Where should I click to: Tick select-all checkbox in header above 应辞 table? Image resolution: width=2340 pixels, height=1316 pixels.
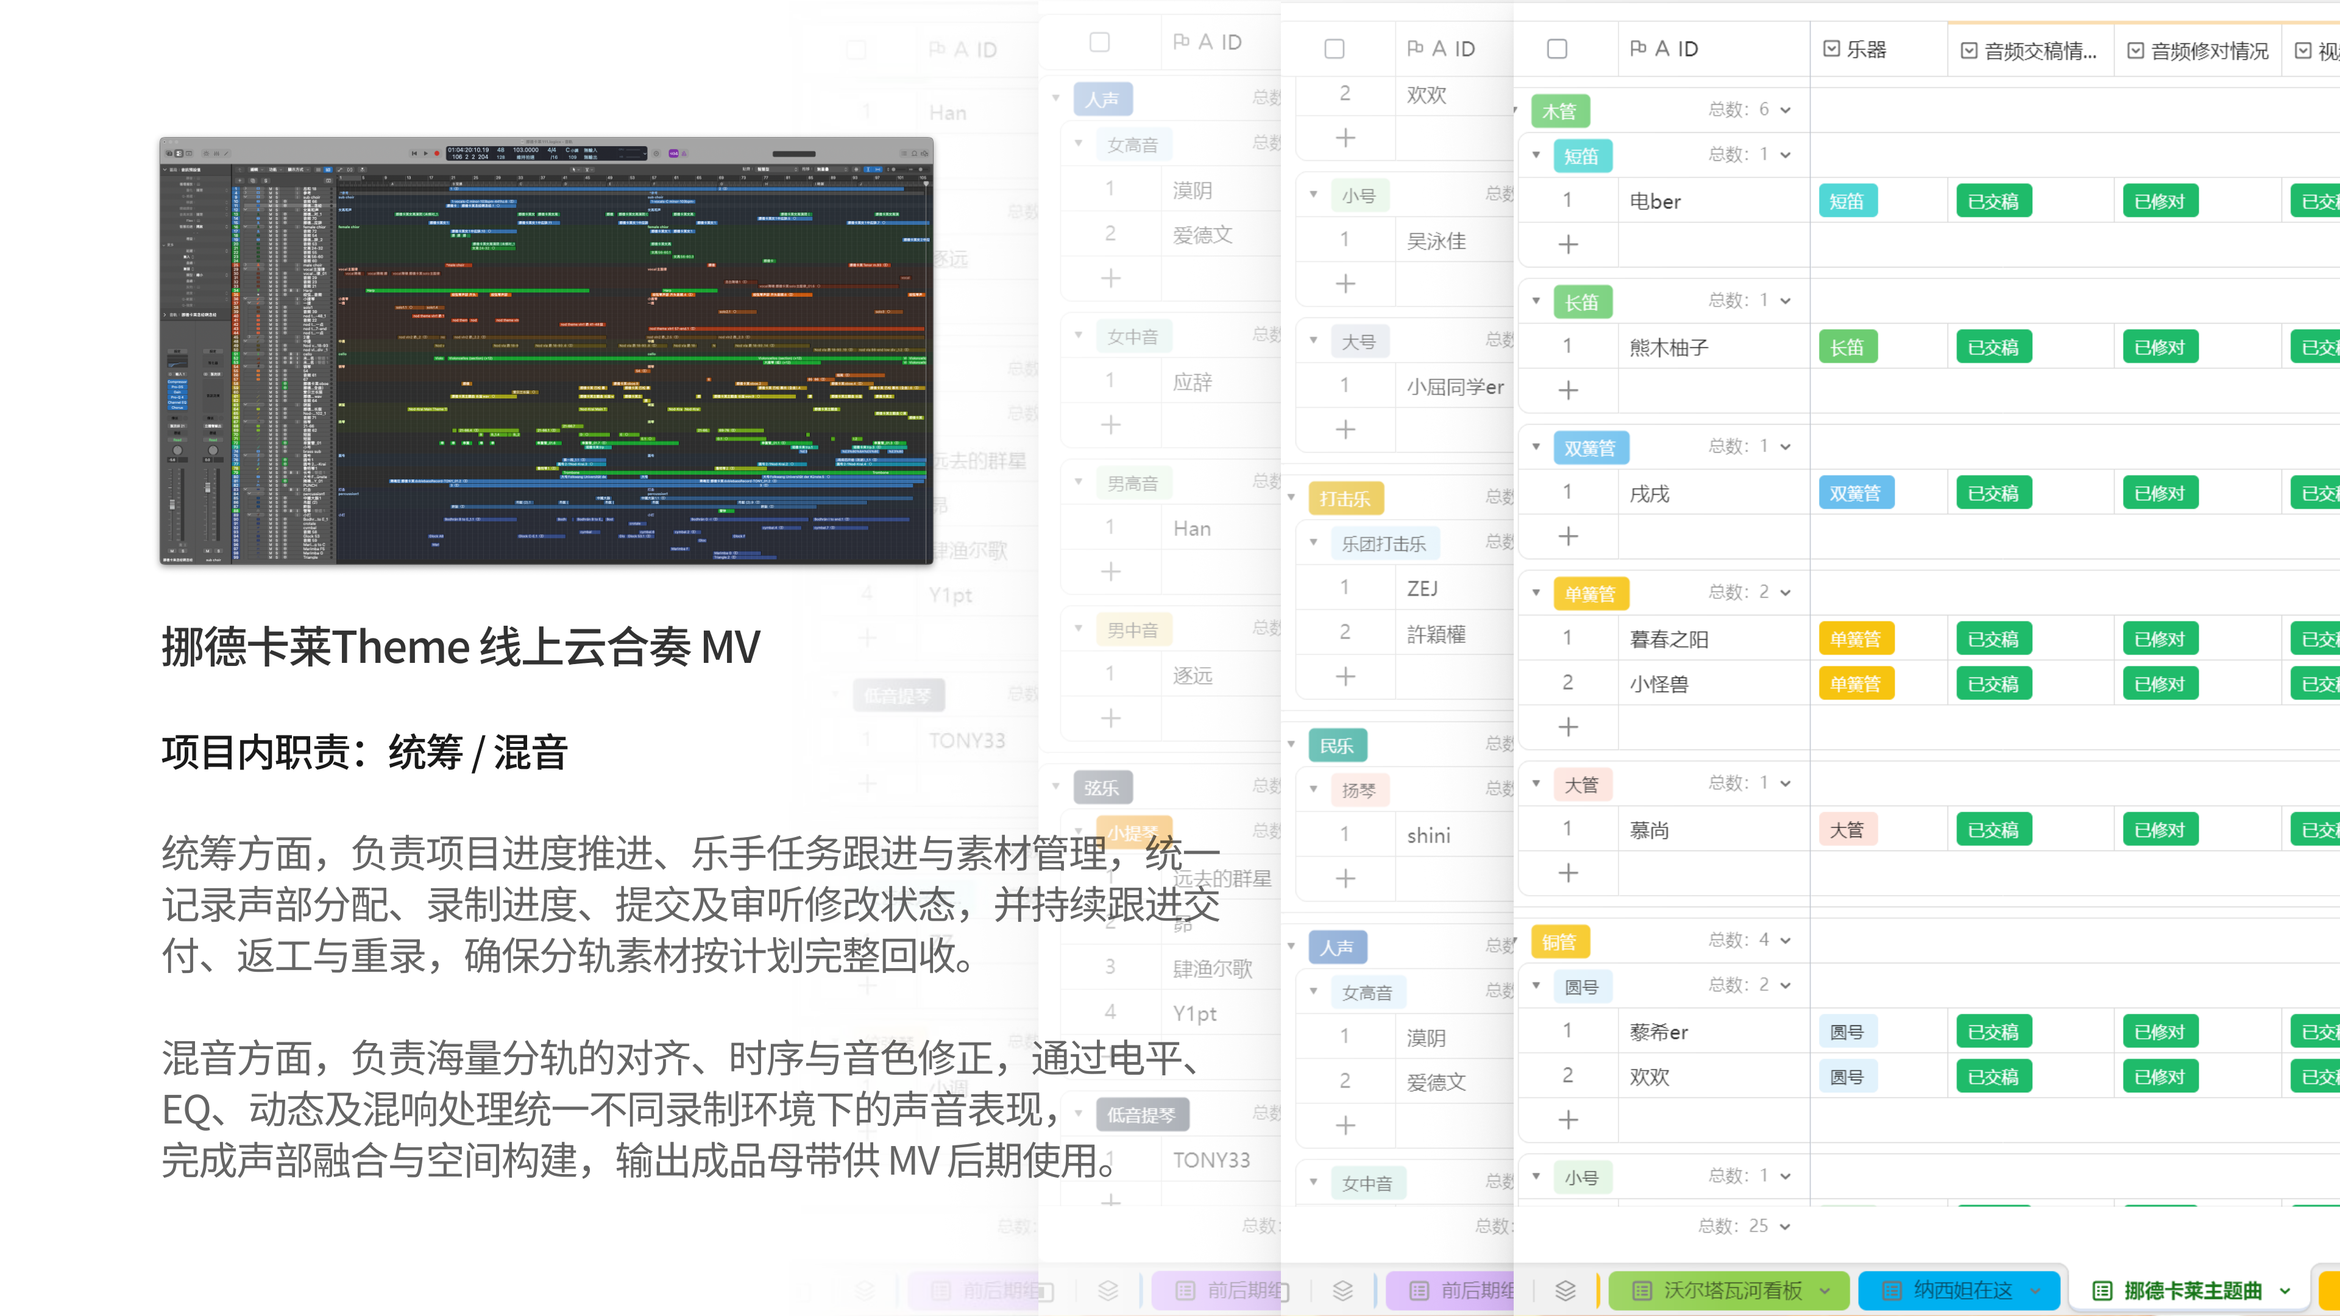coord(1099,43)
